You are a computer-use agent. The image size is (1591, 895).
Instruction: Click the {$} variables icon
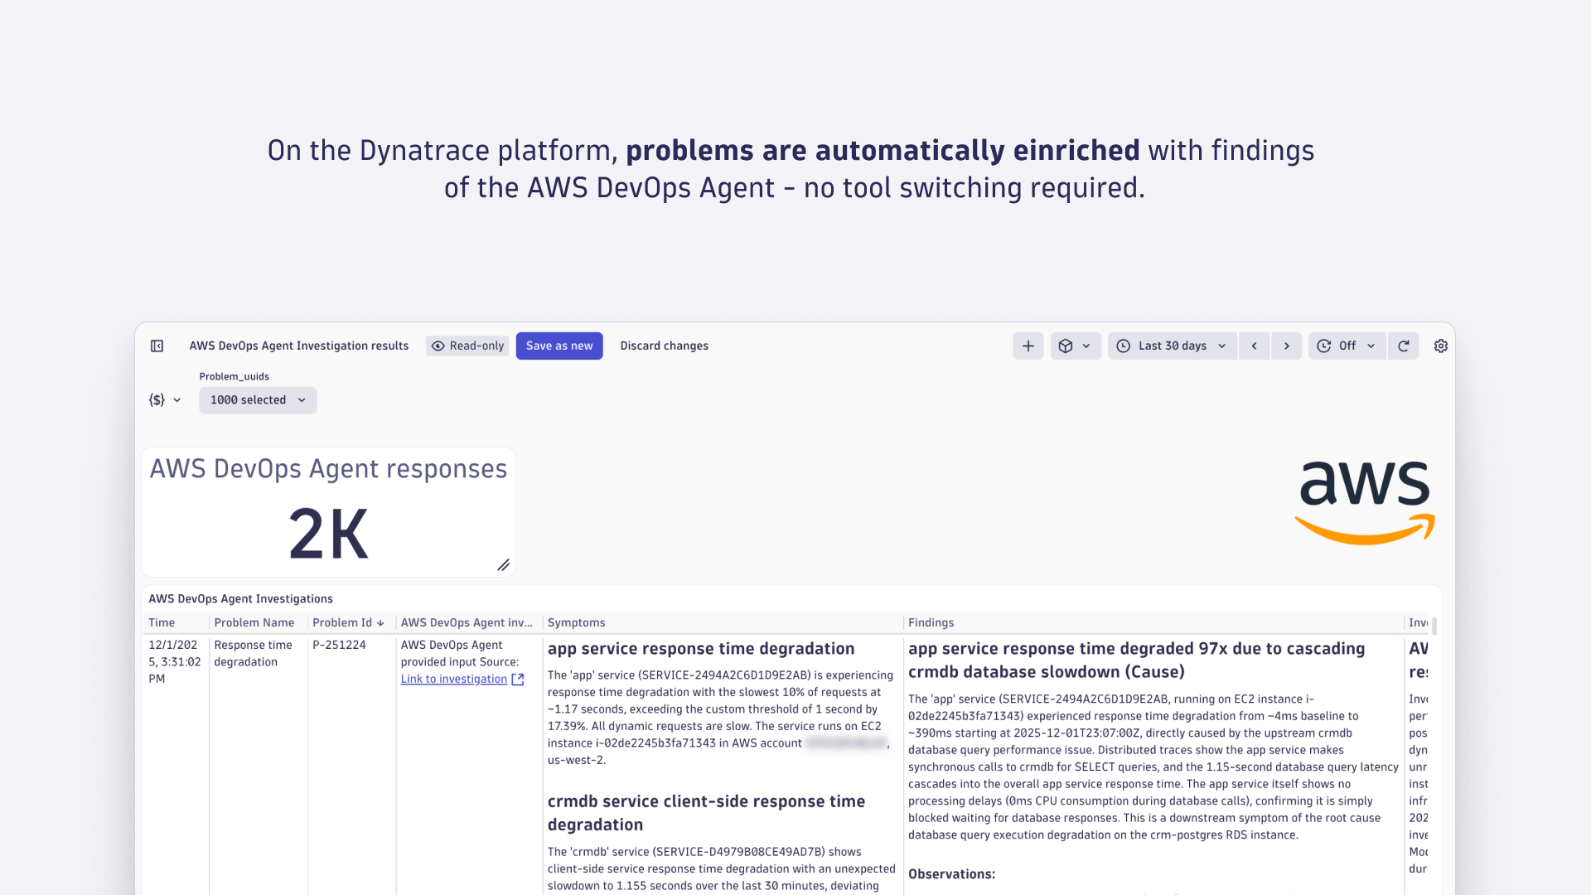point(157,399)
